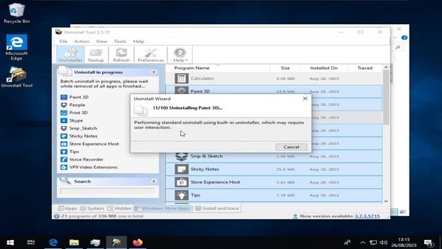Open the Help dropdown in the toolbar
The image size is (442, 249).
[180, 55]
